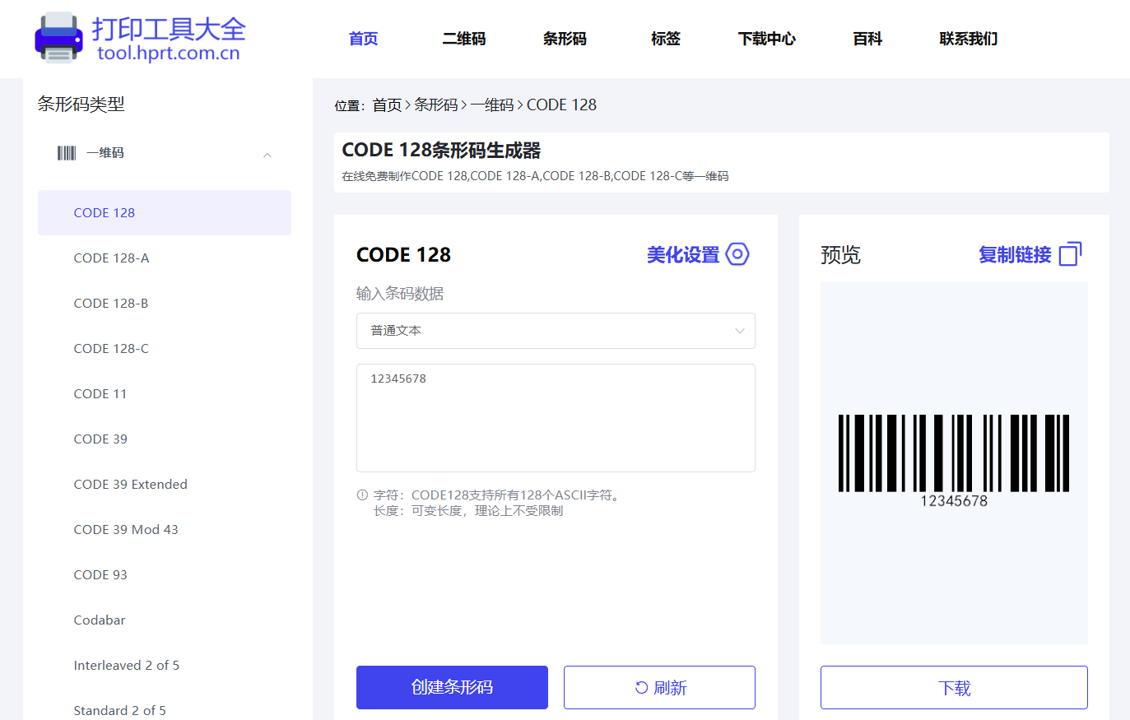Click the 12345678 text under barcode

[954, 501]
